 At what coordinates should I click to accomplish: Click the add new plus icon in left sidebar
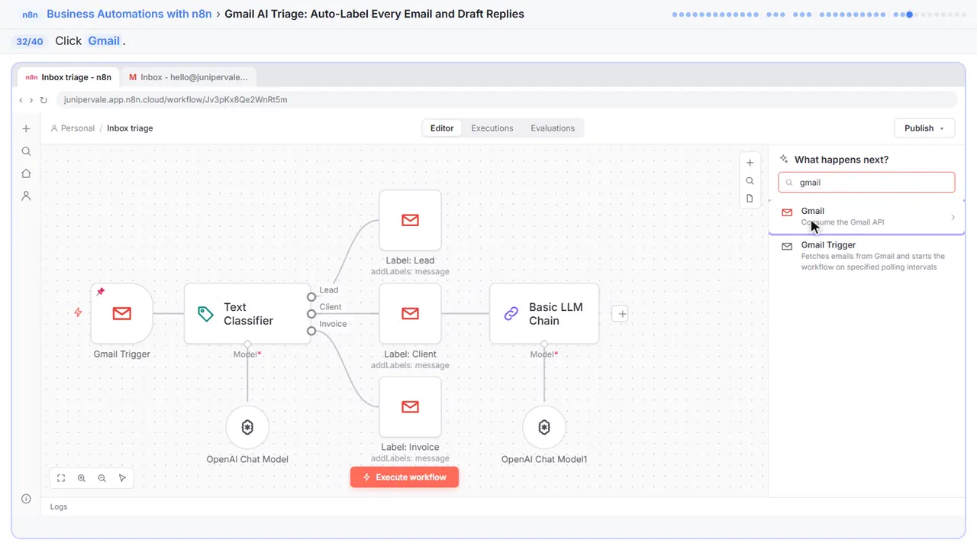click(x=26, y=129)
